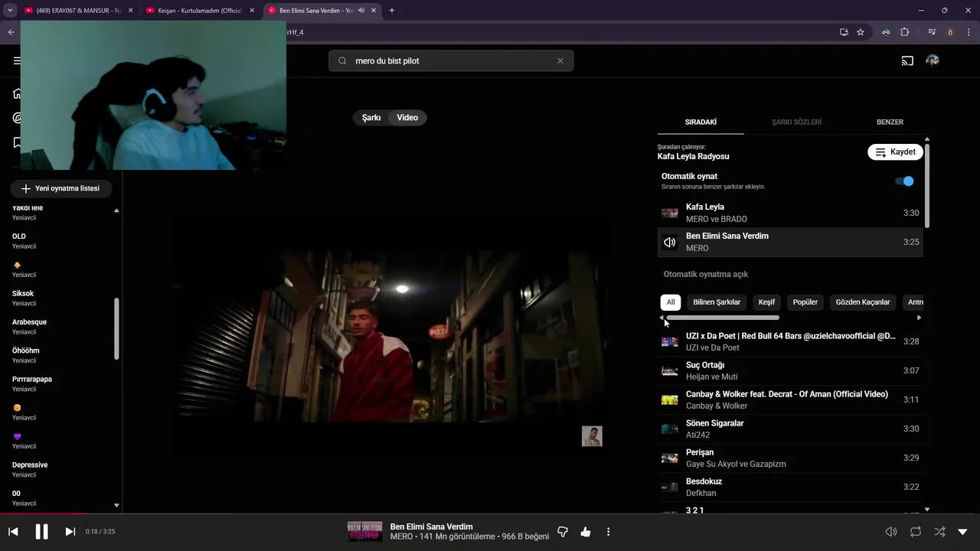
Task: Open the purple heart emoji playlist
Action: coord(61,441)
